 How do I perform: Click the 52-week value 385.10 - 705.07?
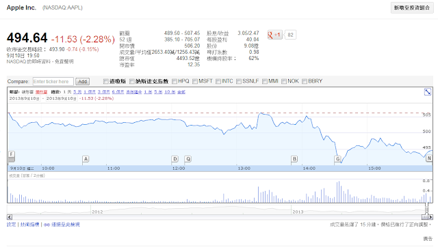click(x=182, y=40)
